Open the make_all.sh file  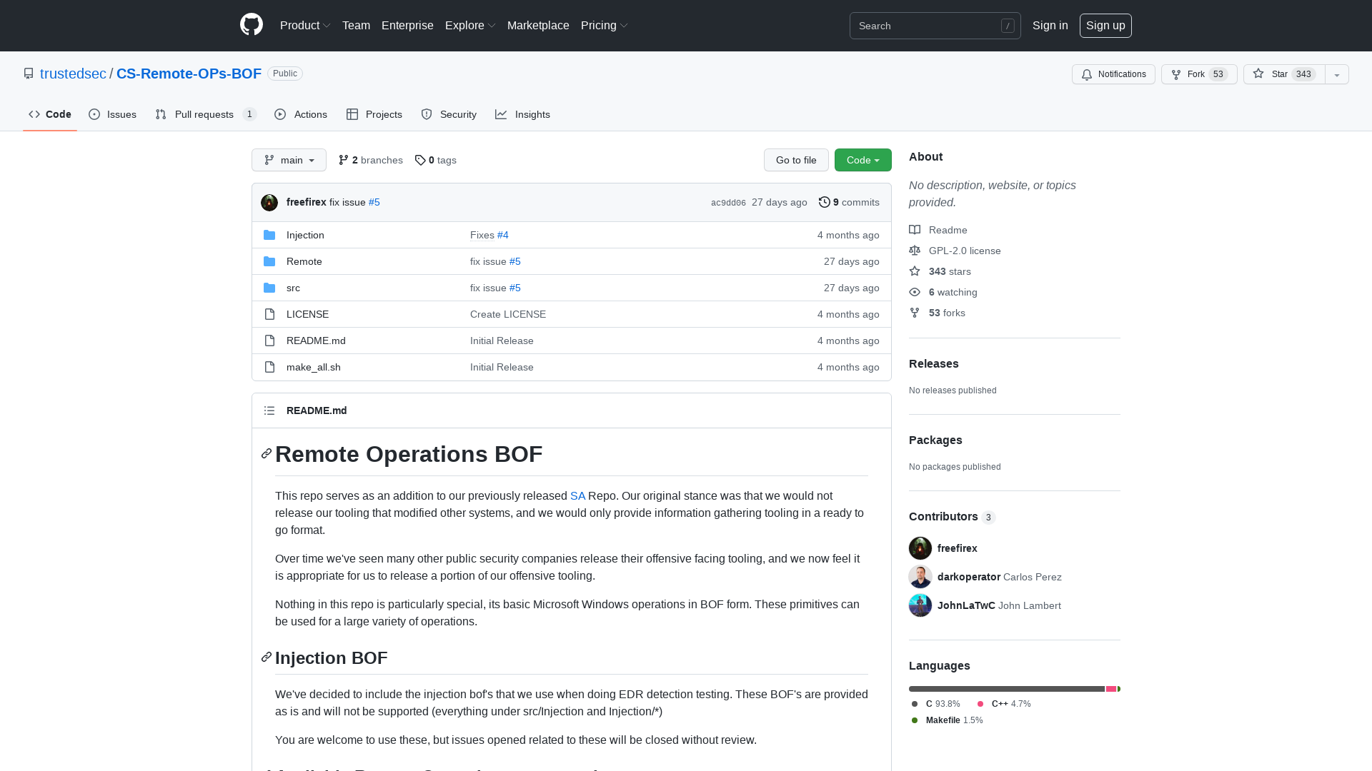pyautogui.click(x=314, y=367)
